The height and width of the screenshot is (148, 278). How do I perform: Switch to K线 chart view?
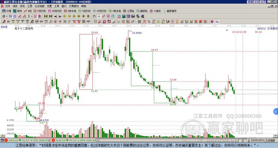tap(28, 11)
